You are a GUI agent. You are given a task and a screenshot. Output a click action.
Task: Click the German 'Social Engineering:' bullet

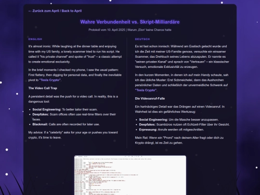click(x=179, y=120)
